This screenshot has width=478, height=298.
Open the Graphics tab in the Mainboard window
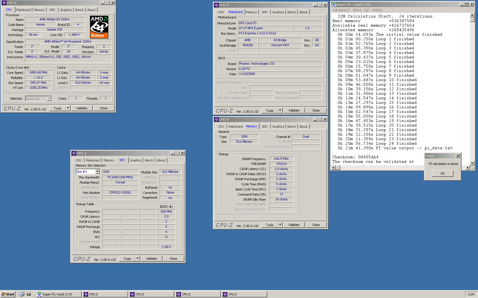pos(278,12)
